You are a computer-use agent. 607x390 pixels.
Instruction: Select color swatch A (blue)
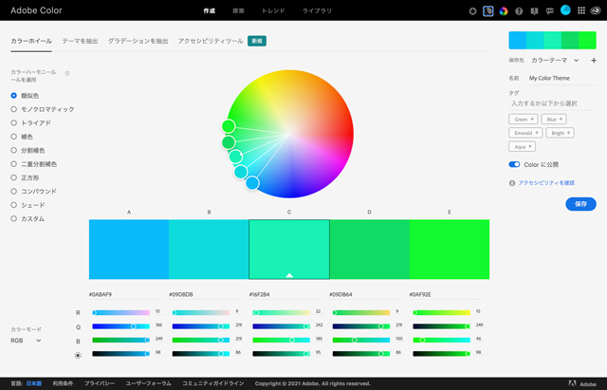tap(129, 250)
